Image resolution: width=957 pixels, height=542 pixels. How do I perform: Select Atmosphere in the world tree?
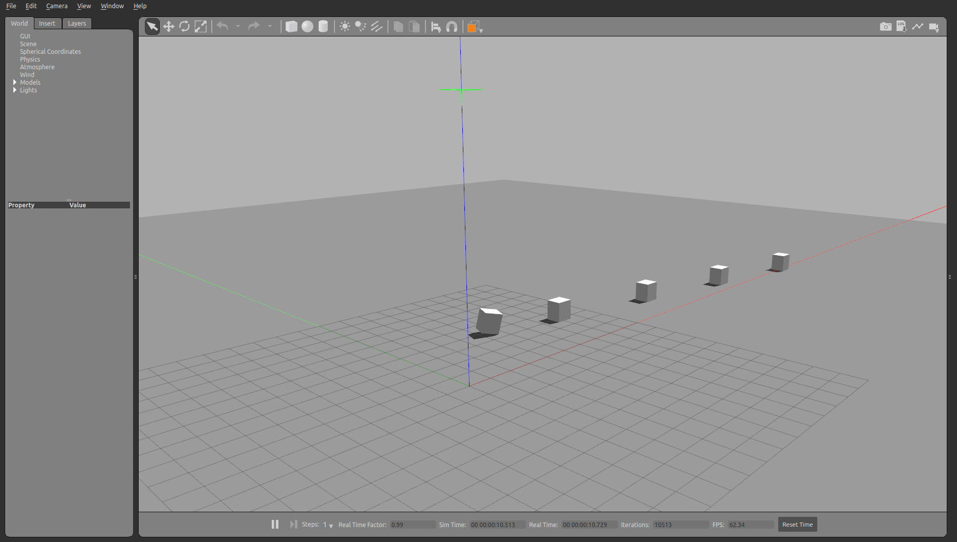tap(37, 67)
